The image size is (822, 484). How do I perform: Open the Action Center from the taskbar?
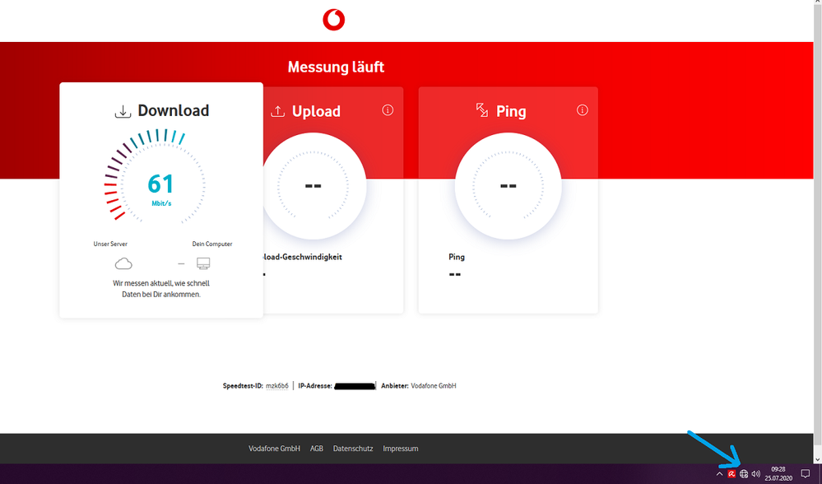click(806, 474)
